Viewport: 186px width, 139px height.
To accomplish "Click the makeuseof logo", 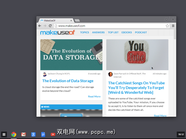I will (x=58, y=32).
